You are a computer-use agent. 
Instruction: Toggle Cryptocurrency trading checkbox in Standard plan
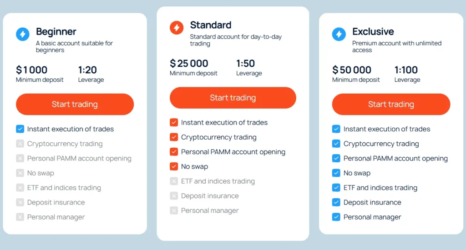pyautogui.click(x=174, y=137)
